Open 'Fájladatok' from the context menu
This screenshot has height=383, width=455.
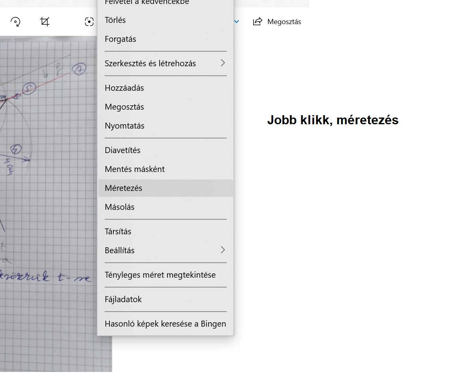123,299
